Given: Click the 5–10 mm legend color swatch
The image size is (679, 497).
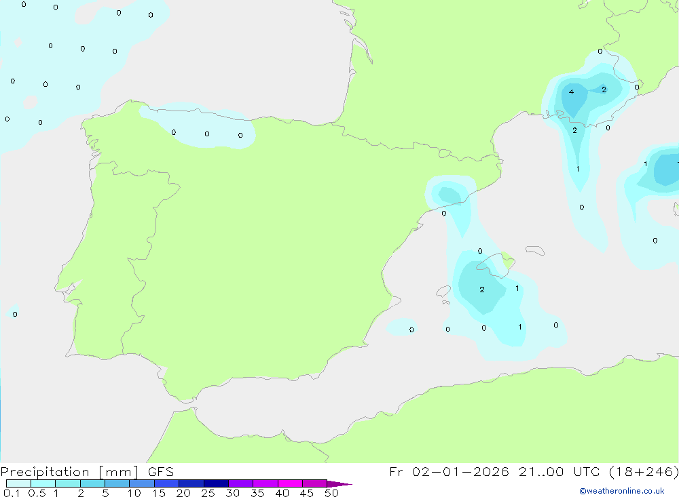Looking at the screenshot, I should 117,483.
